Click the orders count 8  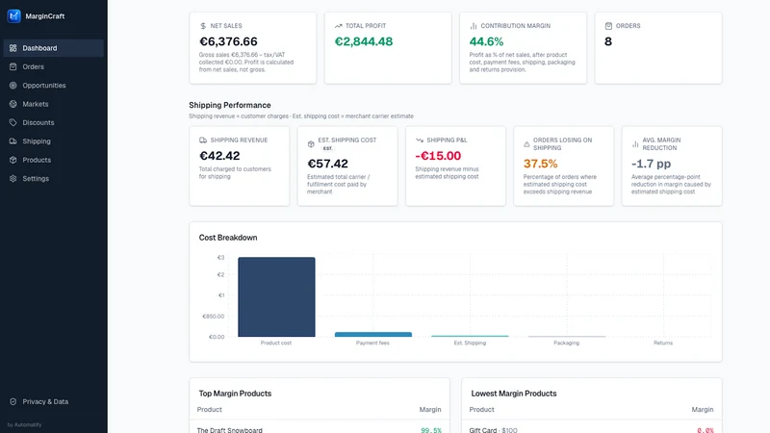pos(608,41)
